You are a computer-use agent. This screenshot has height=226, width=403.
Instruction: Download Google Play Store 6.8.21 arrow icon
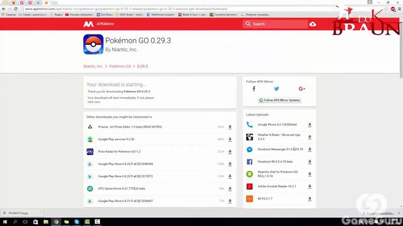[x=230, y=201]
